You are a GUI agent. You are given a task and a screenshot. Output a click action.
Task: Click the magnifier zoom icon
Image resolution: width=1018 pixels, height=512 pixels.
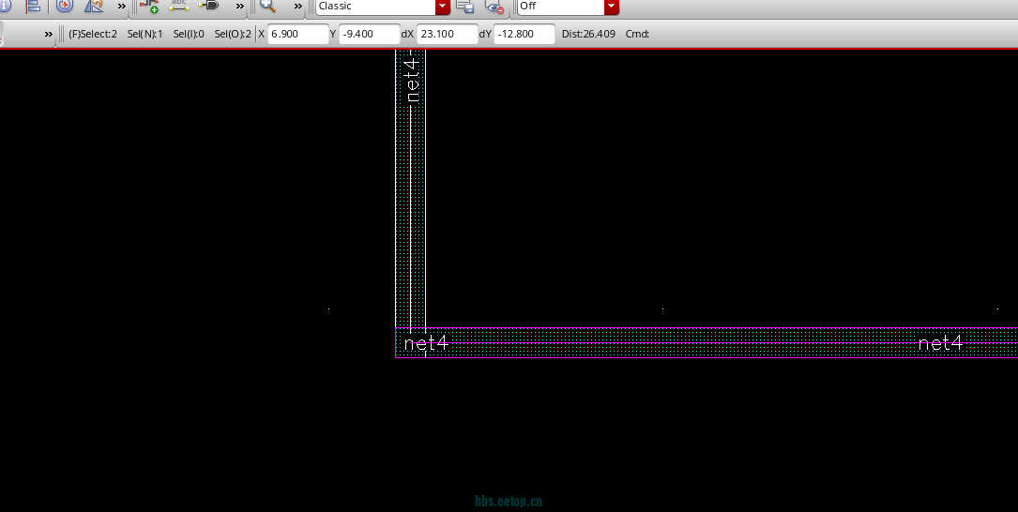point(267,6)
